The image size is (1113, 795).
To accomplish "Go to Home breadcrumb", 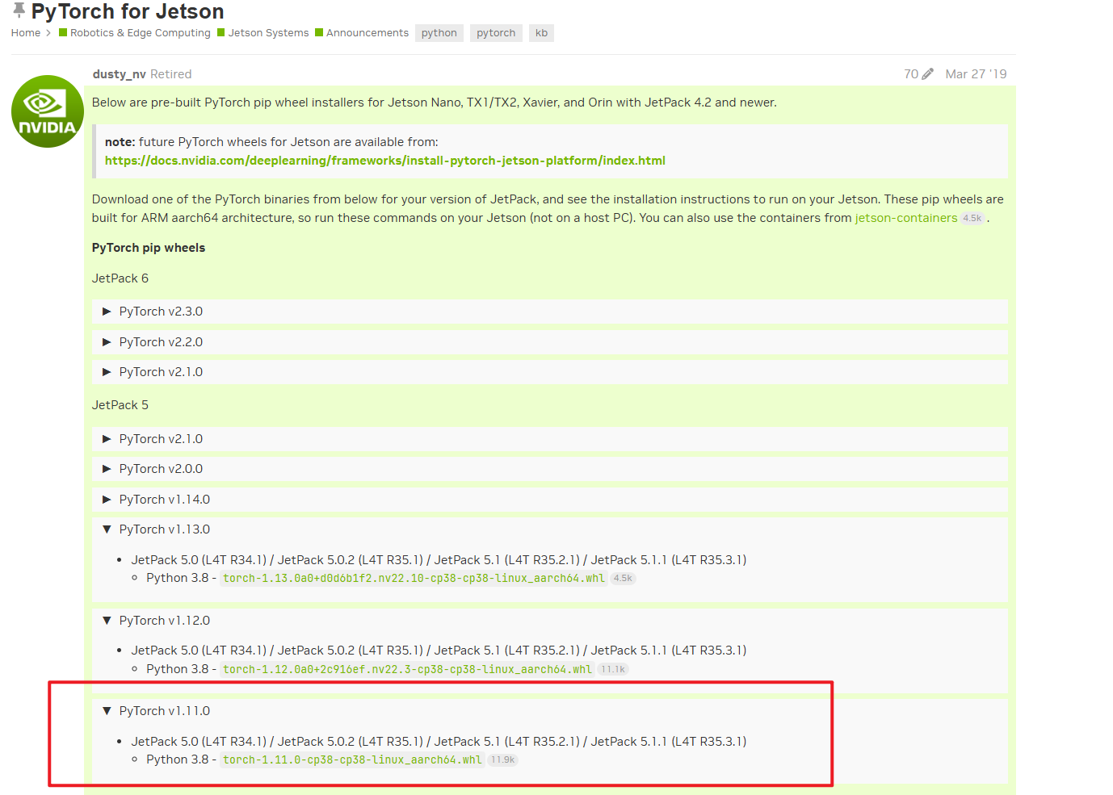I will pos(26,33).
